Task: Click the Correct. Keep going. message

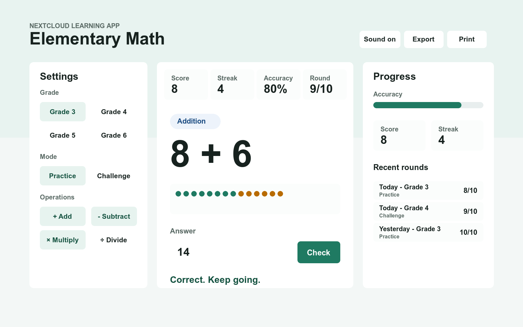Action: click(x=215, y=280)
